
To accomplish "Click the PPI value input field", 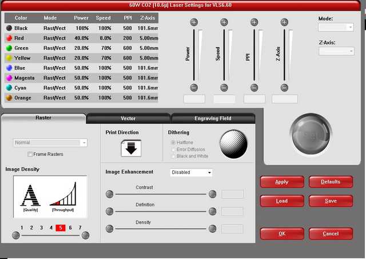I will (254, 99).
